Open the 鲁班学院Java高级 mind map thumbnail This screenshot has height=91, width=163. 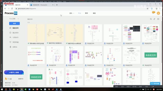[x=74, y=33]
